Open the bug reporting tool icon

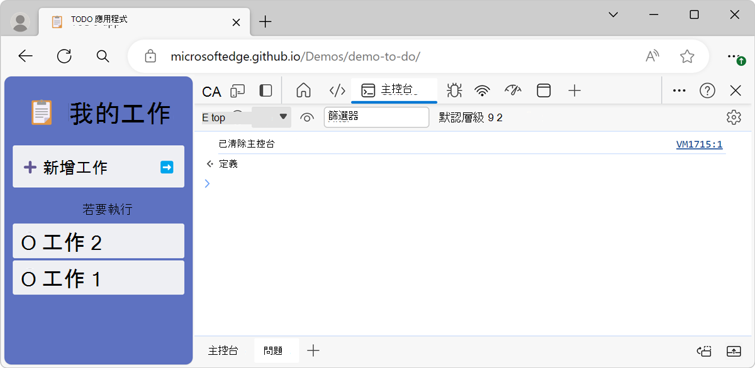453,90
